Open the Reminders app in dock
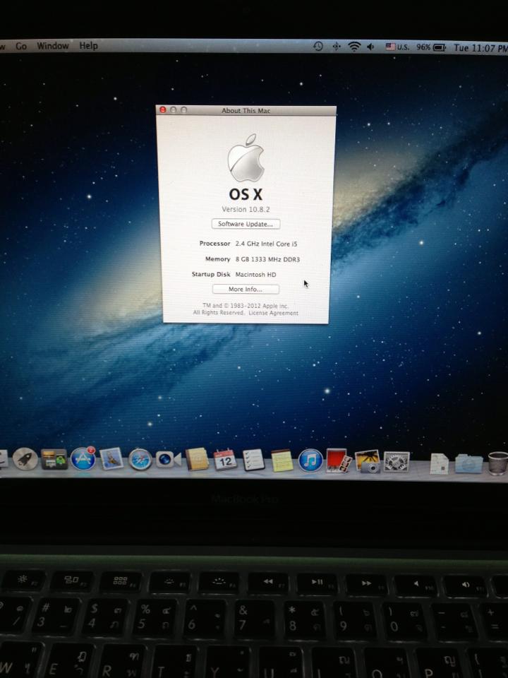The height and width of the screenshot is (678, 508). tap(253, 460)
